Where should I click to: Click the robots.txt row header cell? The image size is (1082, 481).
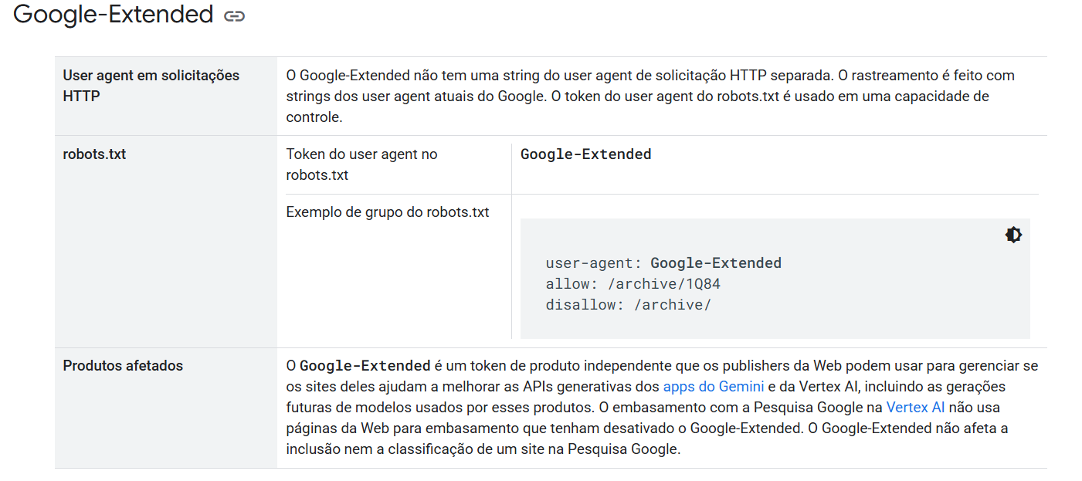pyautogui.click(x=165, y=242)
